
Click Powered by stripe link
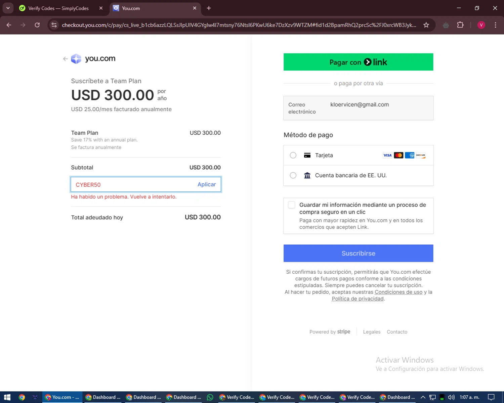pyautogui.click(x=330, y=332)
